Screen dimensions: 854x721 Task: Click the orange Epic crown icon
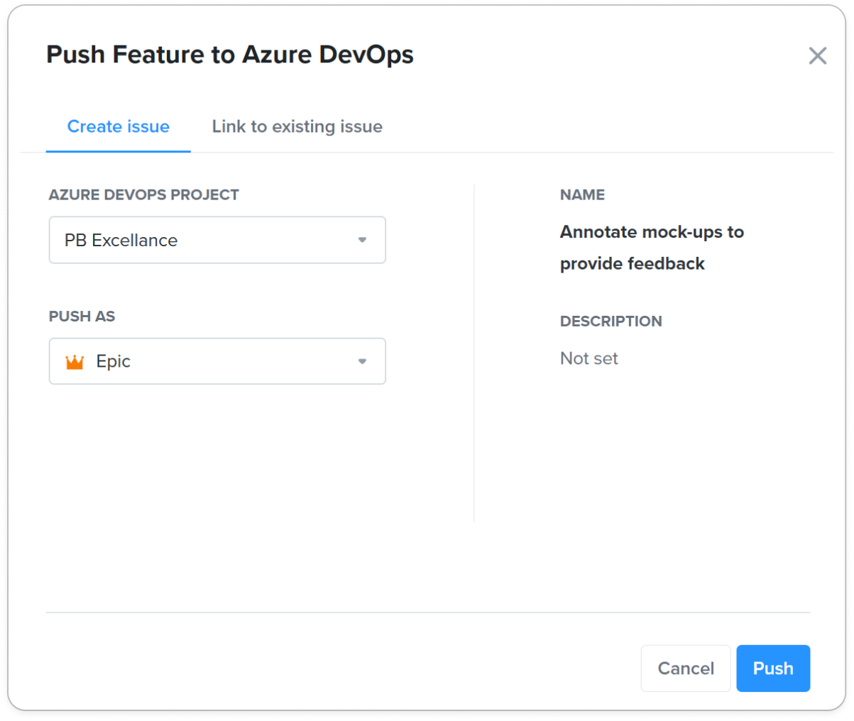[x=75, y=362]
